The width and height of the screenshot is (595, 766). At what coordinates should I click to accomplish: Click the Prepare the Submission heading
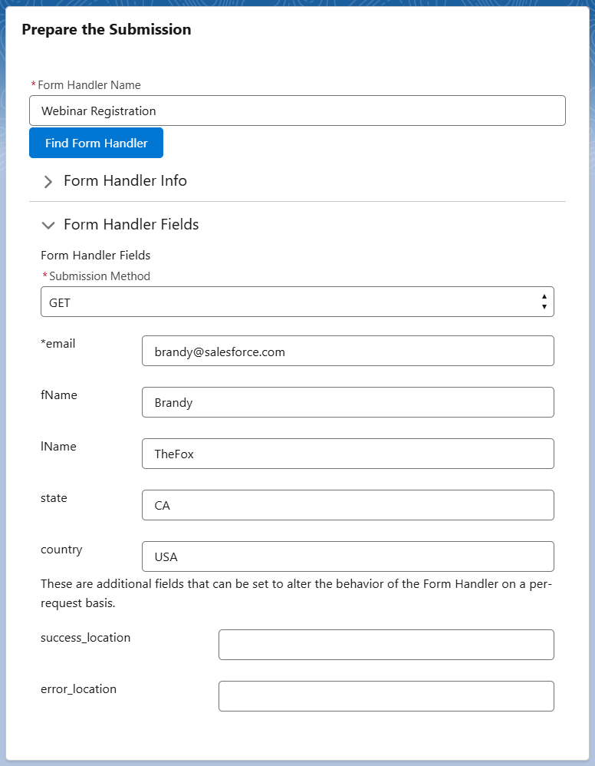[107, 29]
